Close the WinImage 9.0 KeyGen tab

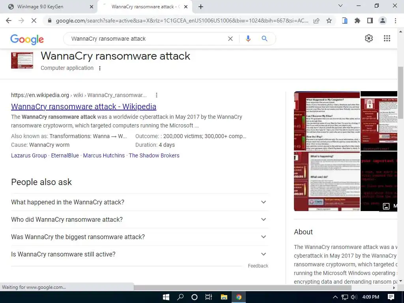pyautogui.click(x=91, y=7)
